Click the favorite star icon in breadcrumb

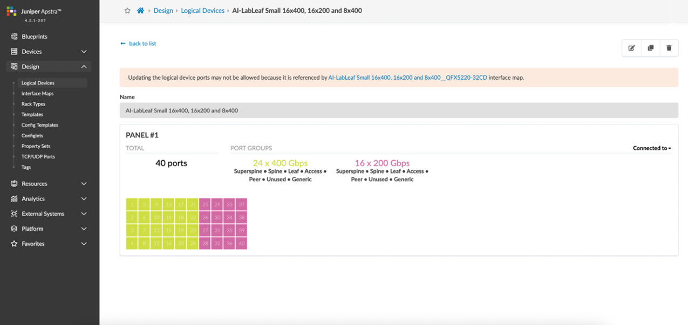pos(127,11)
